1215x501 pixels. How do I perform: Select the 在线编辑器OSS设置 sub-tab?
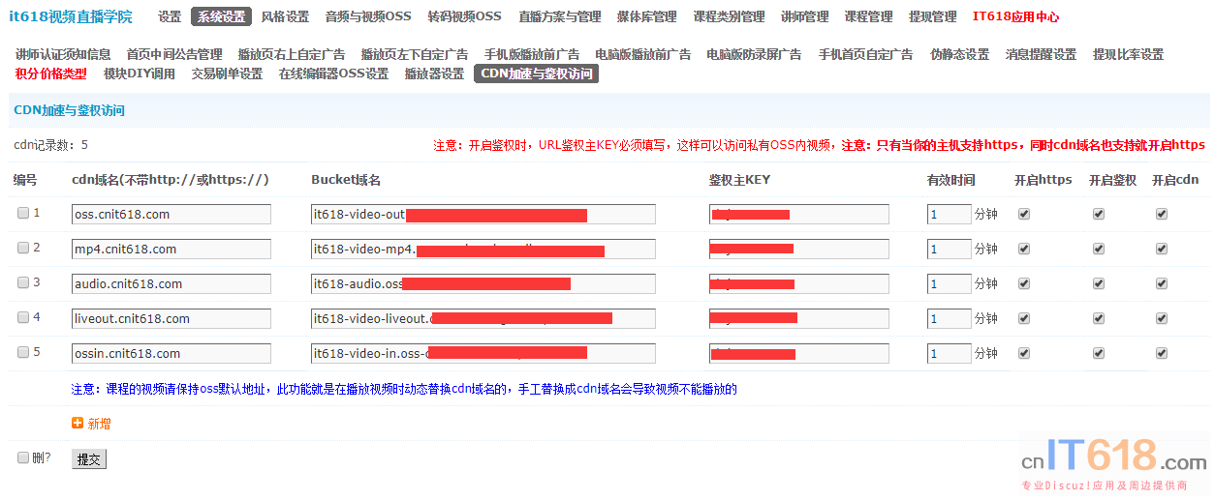point(333,74)
